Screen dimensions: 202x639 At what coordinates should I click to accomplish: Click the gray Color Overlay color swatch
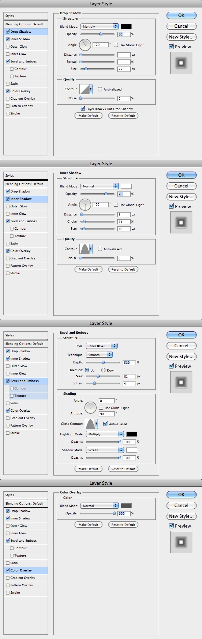(126, 506)
